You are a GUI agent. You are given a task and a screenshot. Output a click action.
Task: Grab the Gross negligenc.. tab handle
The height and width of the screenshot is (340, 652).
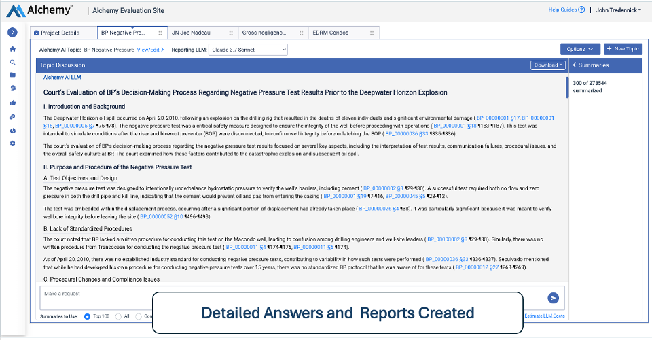click(301, 33)
